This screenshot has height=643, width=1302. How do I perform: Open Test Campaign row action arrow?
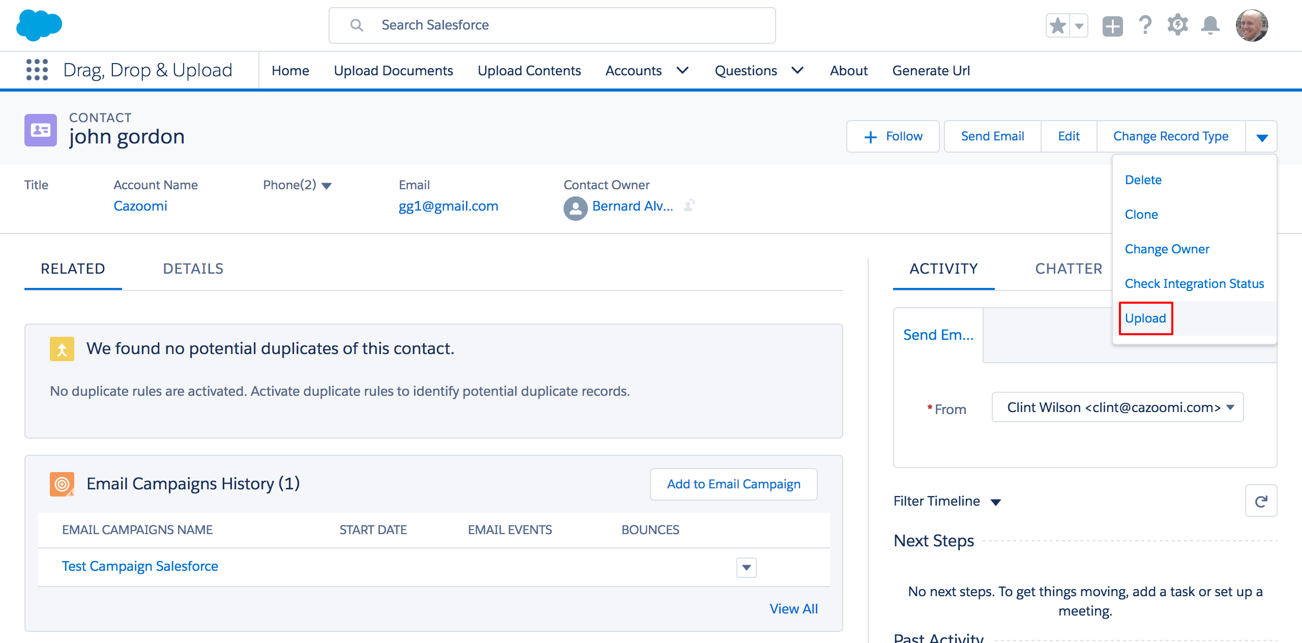click(746, 567)
